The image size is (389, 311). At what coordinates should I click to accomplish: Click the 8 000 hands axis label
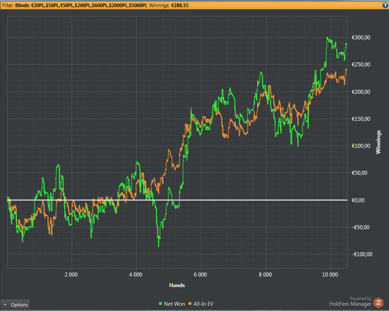265,274
